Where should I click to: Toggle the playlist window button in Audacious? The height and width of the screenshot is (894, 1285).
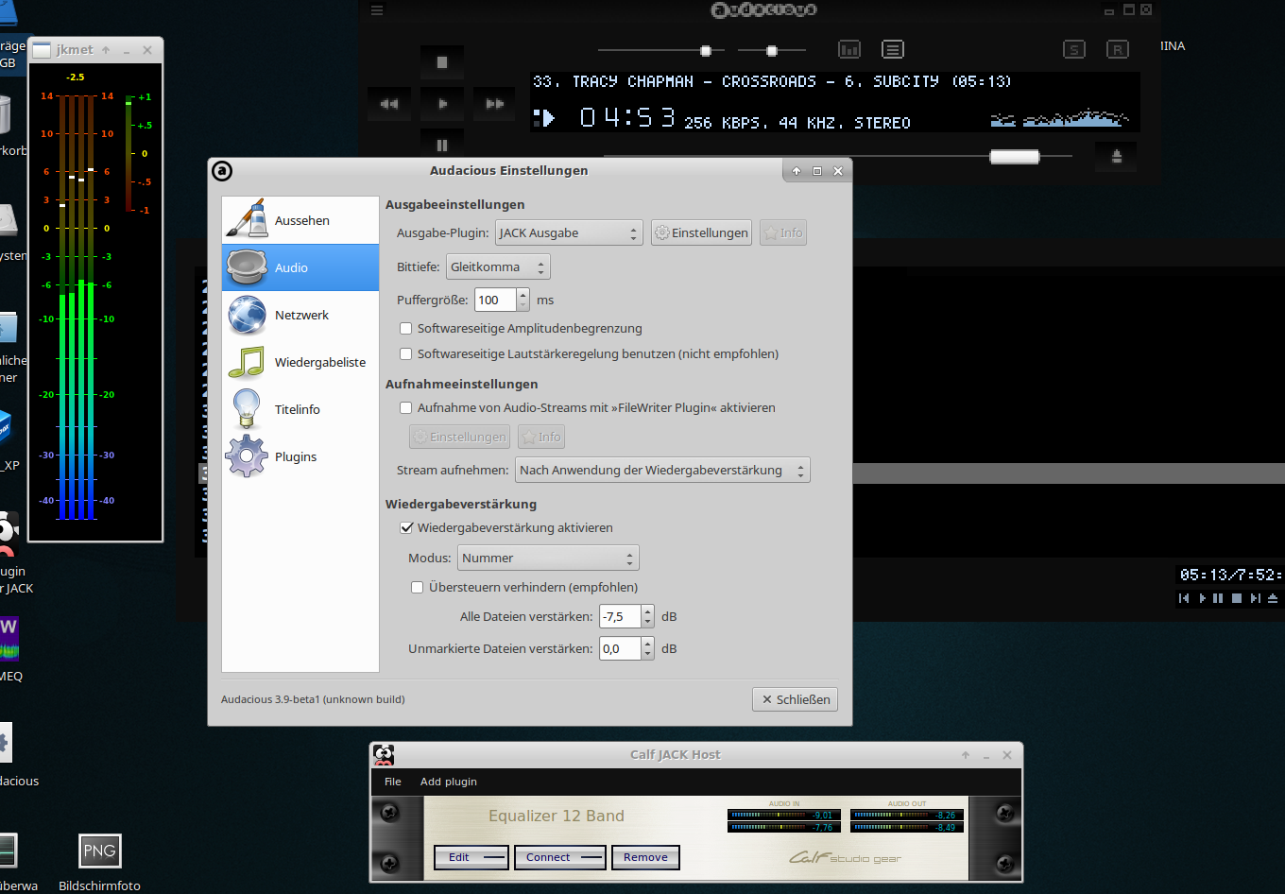893,49
